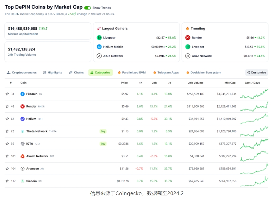Open Helium's Last 7 Days sparkline

click(x=254, y=119)
